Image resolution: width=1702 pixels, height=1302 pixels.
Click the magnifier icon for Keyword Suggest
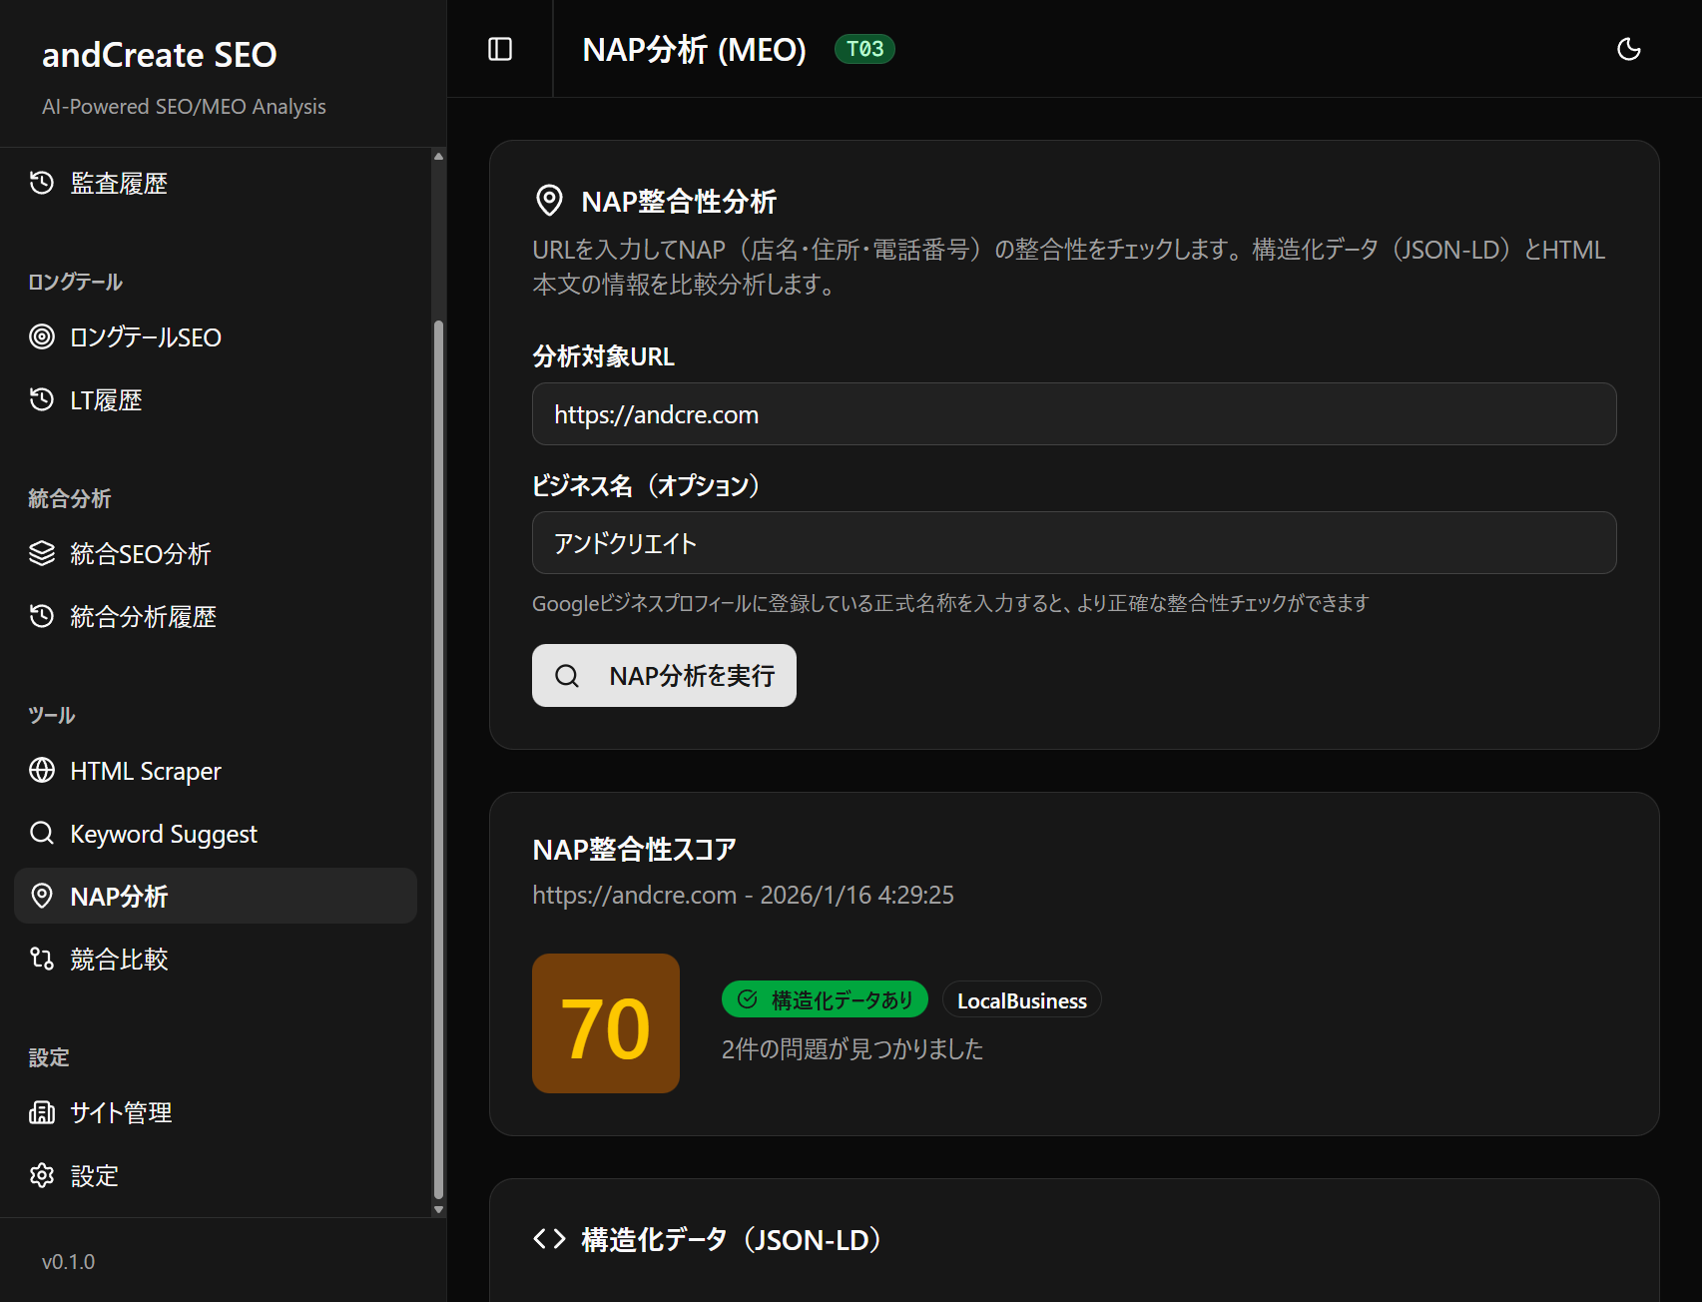(42, 833)
